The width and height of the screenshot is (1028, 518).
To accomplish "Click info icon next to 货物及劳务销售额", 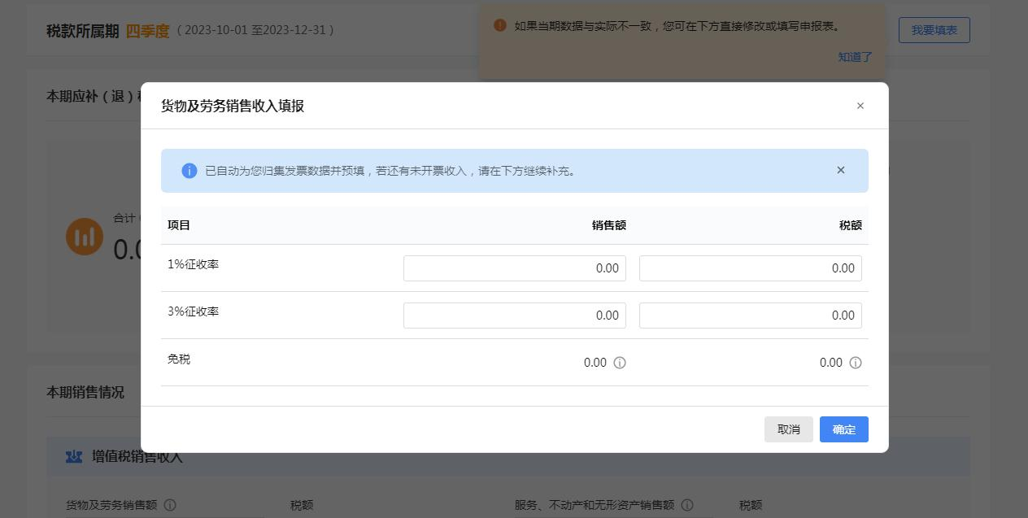I will [170, 505].
